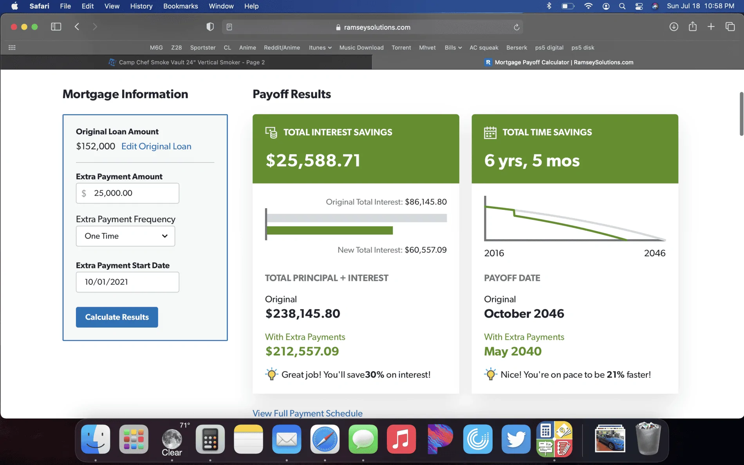Open the Music Download bookmark
The height and width of the screenshot is (465, 744).
coord(361,47)
